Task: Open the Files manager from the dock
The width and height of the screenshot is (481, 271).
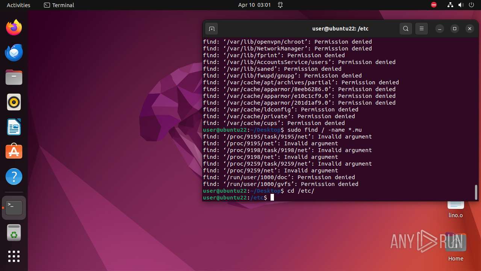Action: [x=14, y=77]
